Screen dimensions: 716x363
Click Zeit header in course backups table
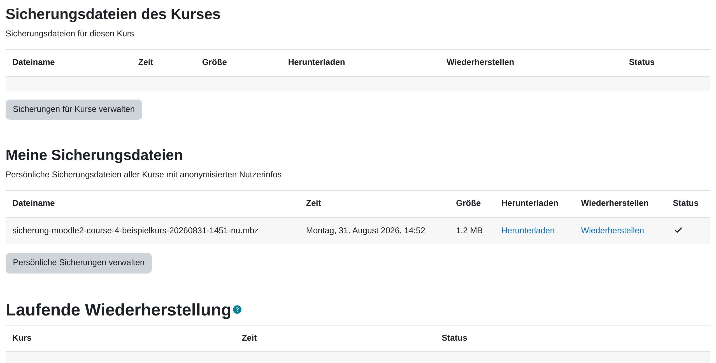tap(146, 62)
